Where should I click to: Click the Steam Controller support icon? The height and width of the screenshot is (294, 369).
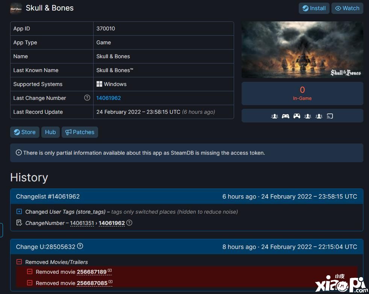point(297,116)
